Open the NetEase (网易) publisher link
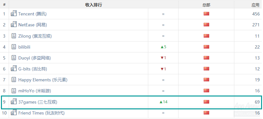This screenshot has width=263, height=119. tap(33, 25)
